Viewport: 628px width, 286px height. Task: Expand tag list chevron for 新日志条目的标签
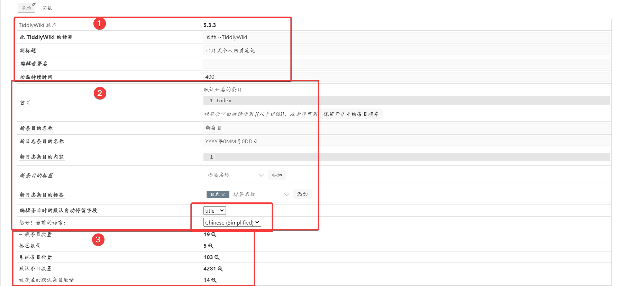[x=286, y=194]
